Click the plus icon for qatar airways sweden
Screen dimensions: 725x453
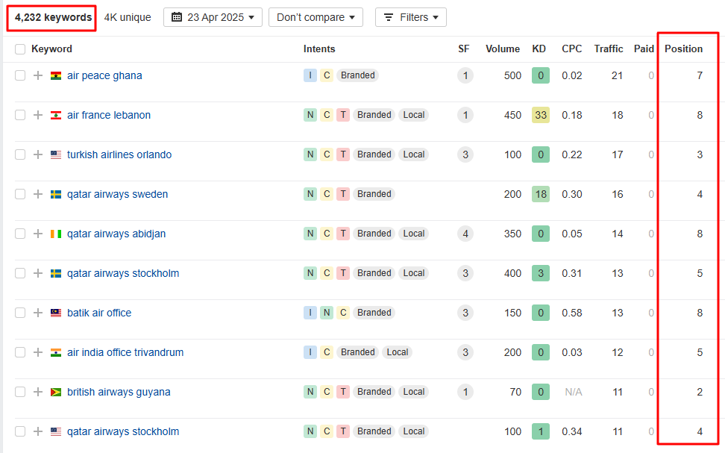(x=38, y=194)
